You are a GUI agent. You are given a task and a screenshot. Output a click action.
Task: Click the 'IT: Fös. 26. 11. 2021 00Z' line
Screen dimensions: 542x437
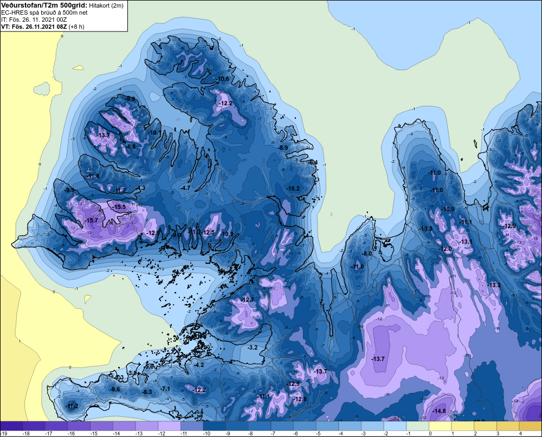point(33,20)
